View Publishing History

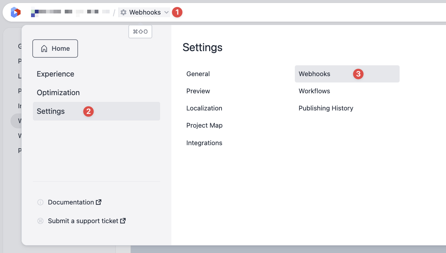point(326,108)
